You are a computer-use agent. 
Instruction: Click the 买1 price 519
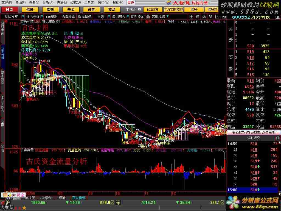click(x=250, y=52)
